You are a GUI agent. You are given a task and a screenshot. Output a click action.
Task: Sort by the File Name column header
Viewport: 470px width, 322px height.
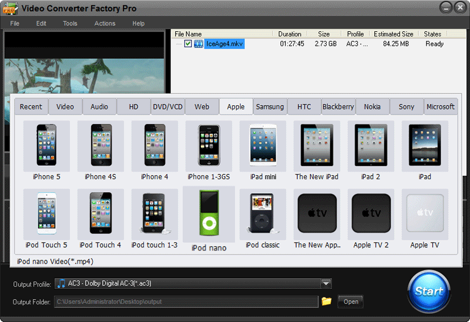click(223, 34)
